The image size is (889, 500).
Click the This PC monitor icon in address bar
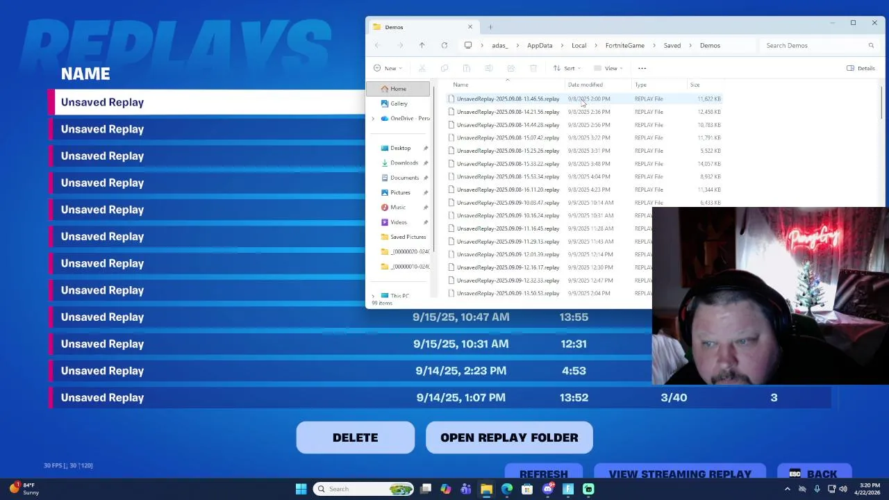tap(468, 46)
